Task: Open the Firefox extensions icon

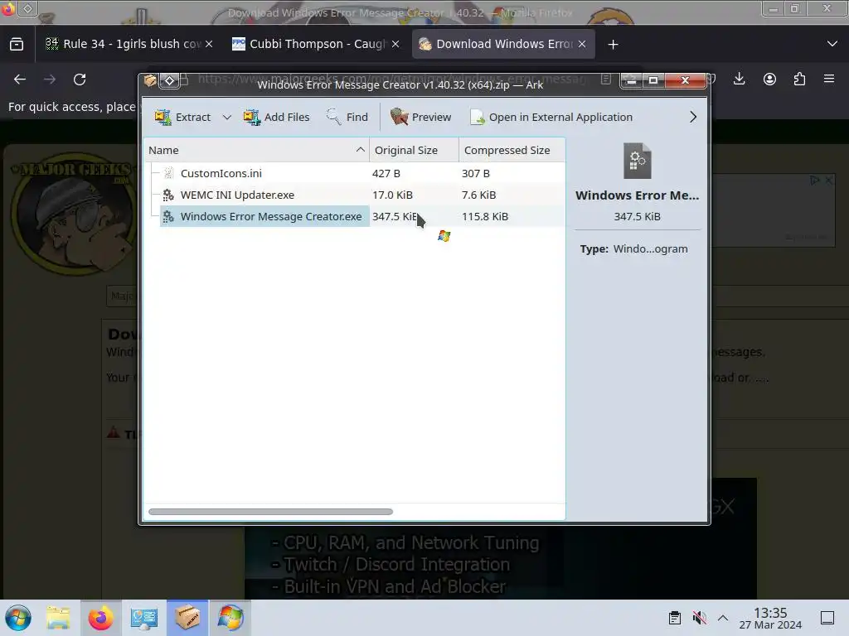Action: 799,79
